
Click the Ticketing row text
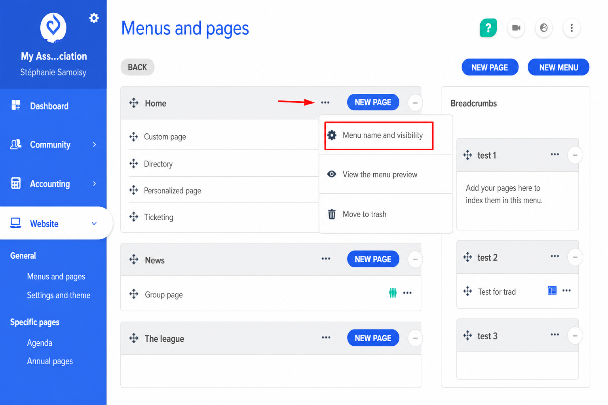tap(159, 217)
